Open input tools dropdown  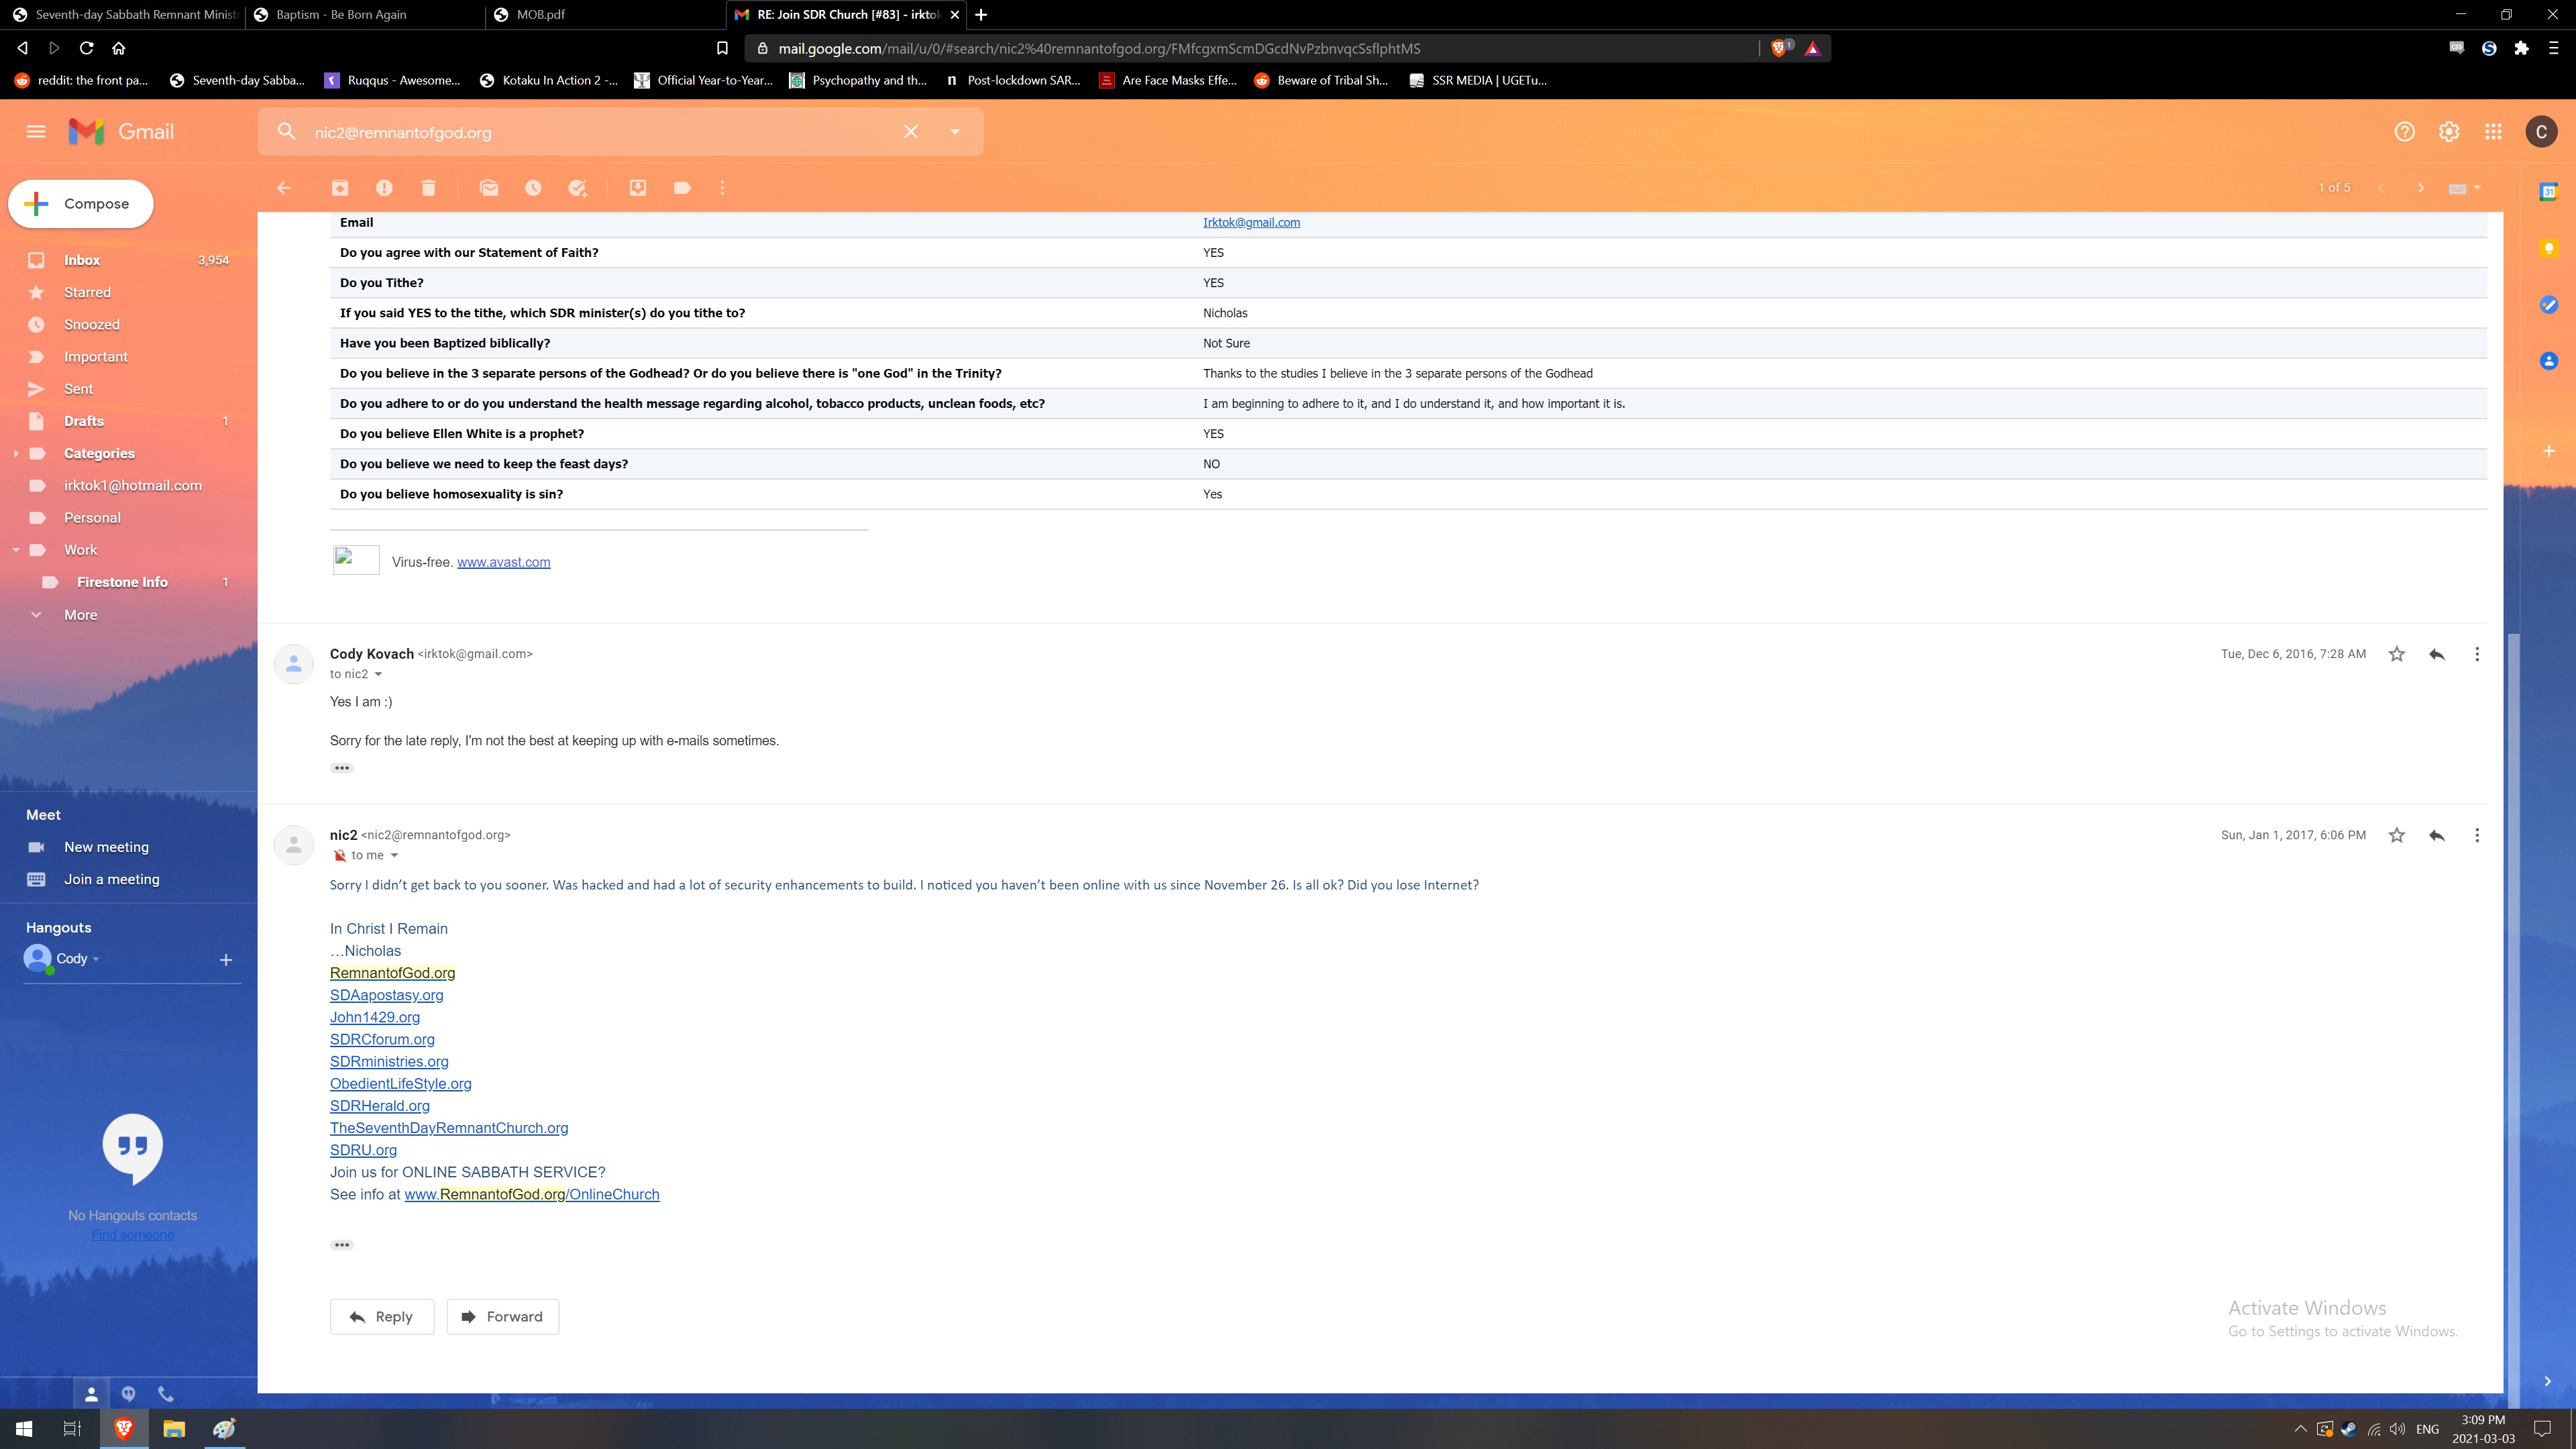pos(2464,188)
